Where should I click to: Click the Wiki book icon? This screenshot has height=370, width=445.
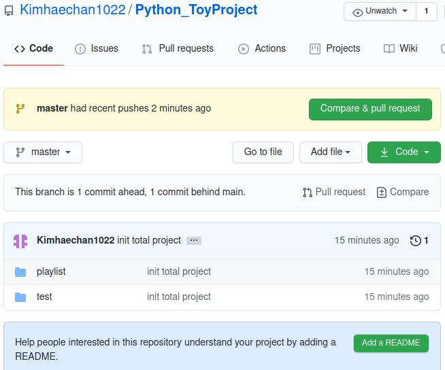[389, 49]
